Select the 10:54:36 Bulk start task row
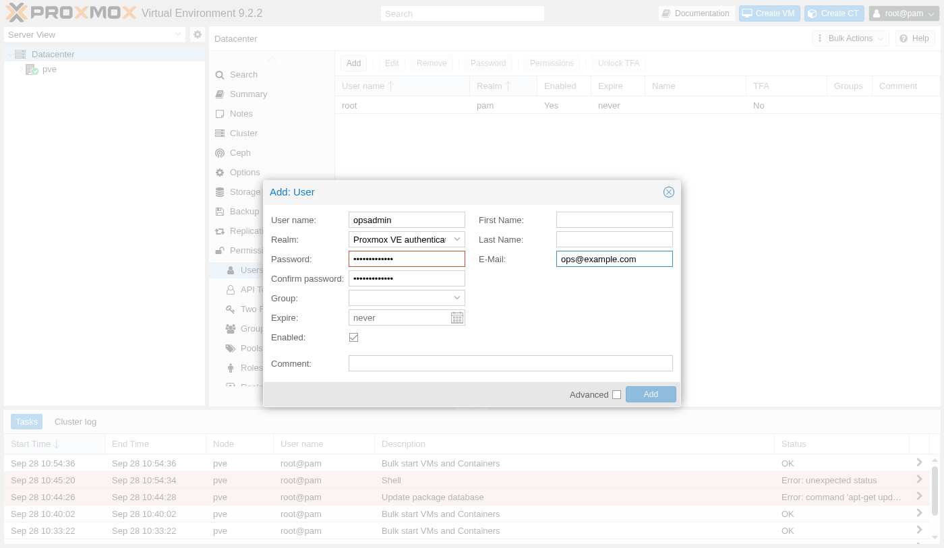 pyautogui.click(x=467, y=463)
